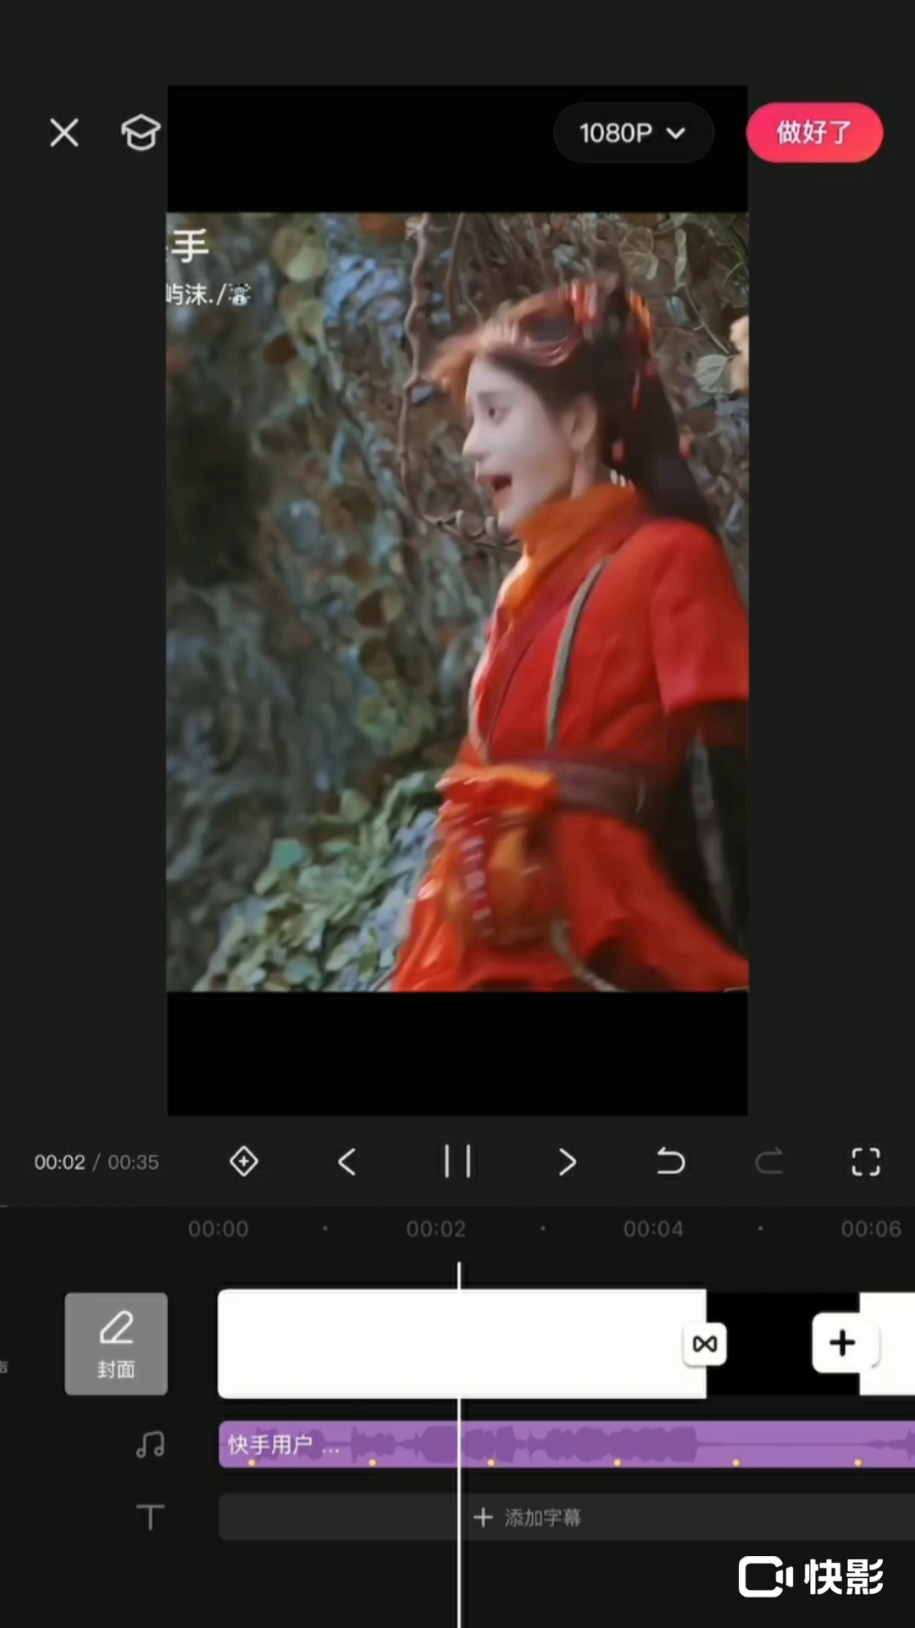Jump to 00:04 on the timeline ruler
Image resolution: width=915 pixels, height=1628 pixels.
[653, 1229]
